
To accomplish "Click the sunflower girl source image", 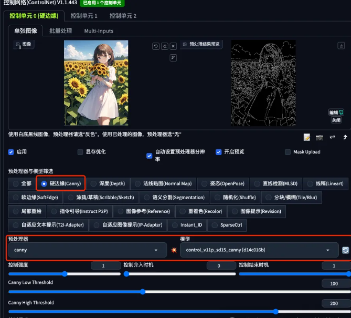I will coord(96,83).
